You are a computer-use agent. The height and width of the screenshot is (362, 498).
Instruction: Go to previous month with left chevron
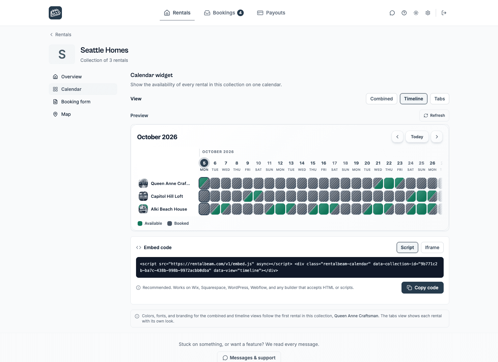(x=398, y=137)
